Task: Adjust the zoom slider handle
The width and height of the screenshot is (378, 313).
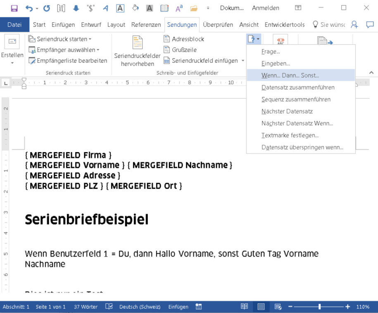Action: tap(319, 306)
